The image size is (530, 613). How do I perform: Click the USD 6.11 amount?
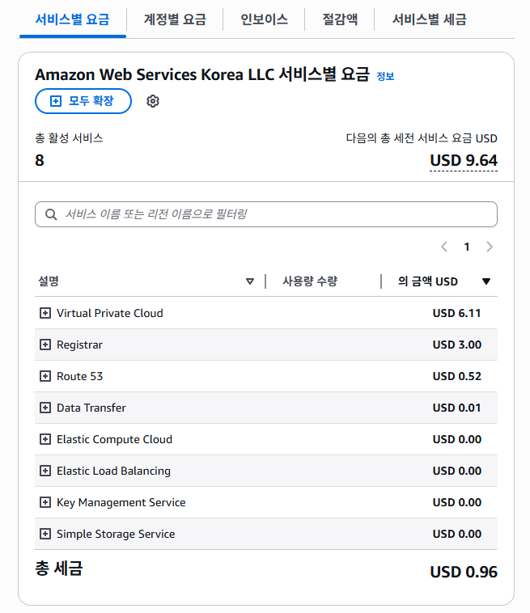click(x=456, y=313)
